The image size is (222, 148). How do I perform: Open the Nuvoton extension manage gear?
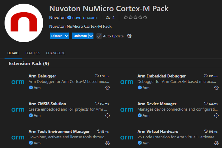pos(129,36)
